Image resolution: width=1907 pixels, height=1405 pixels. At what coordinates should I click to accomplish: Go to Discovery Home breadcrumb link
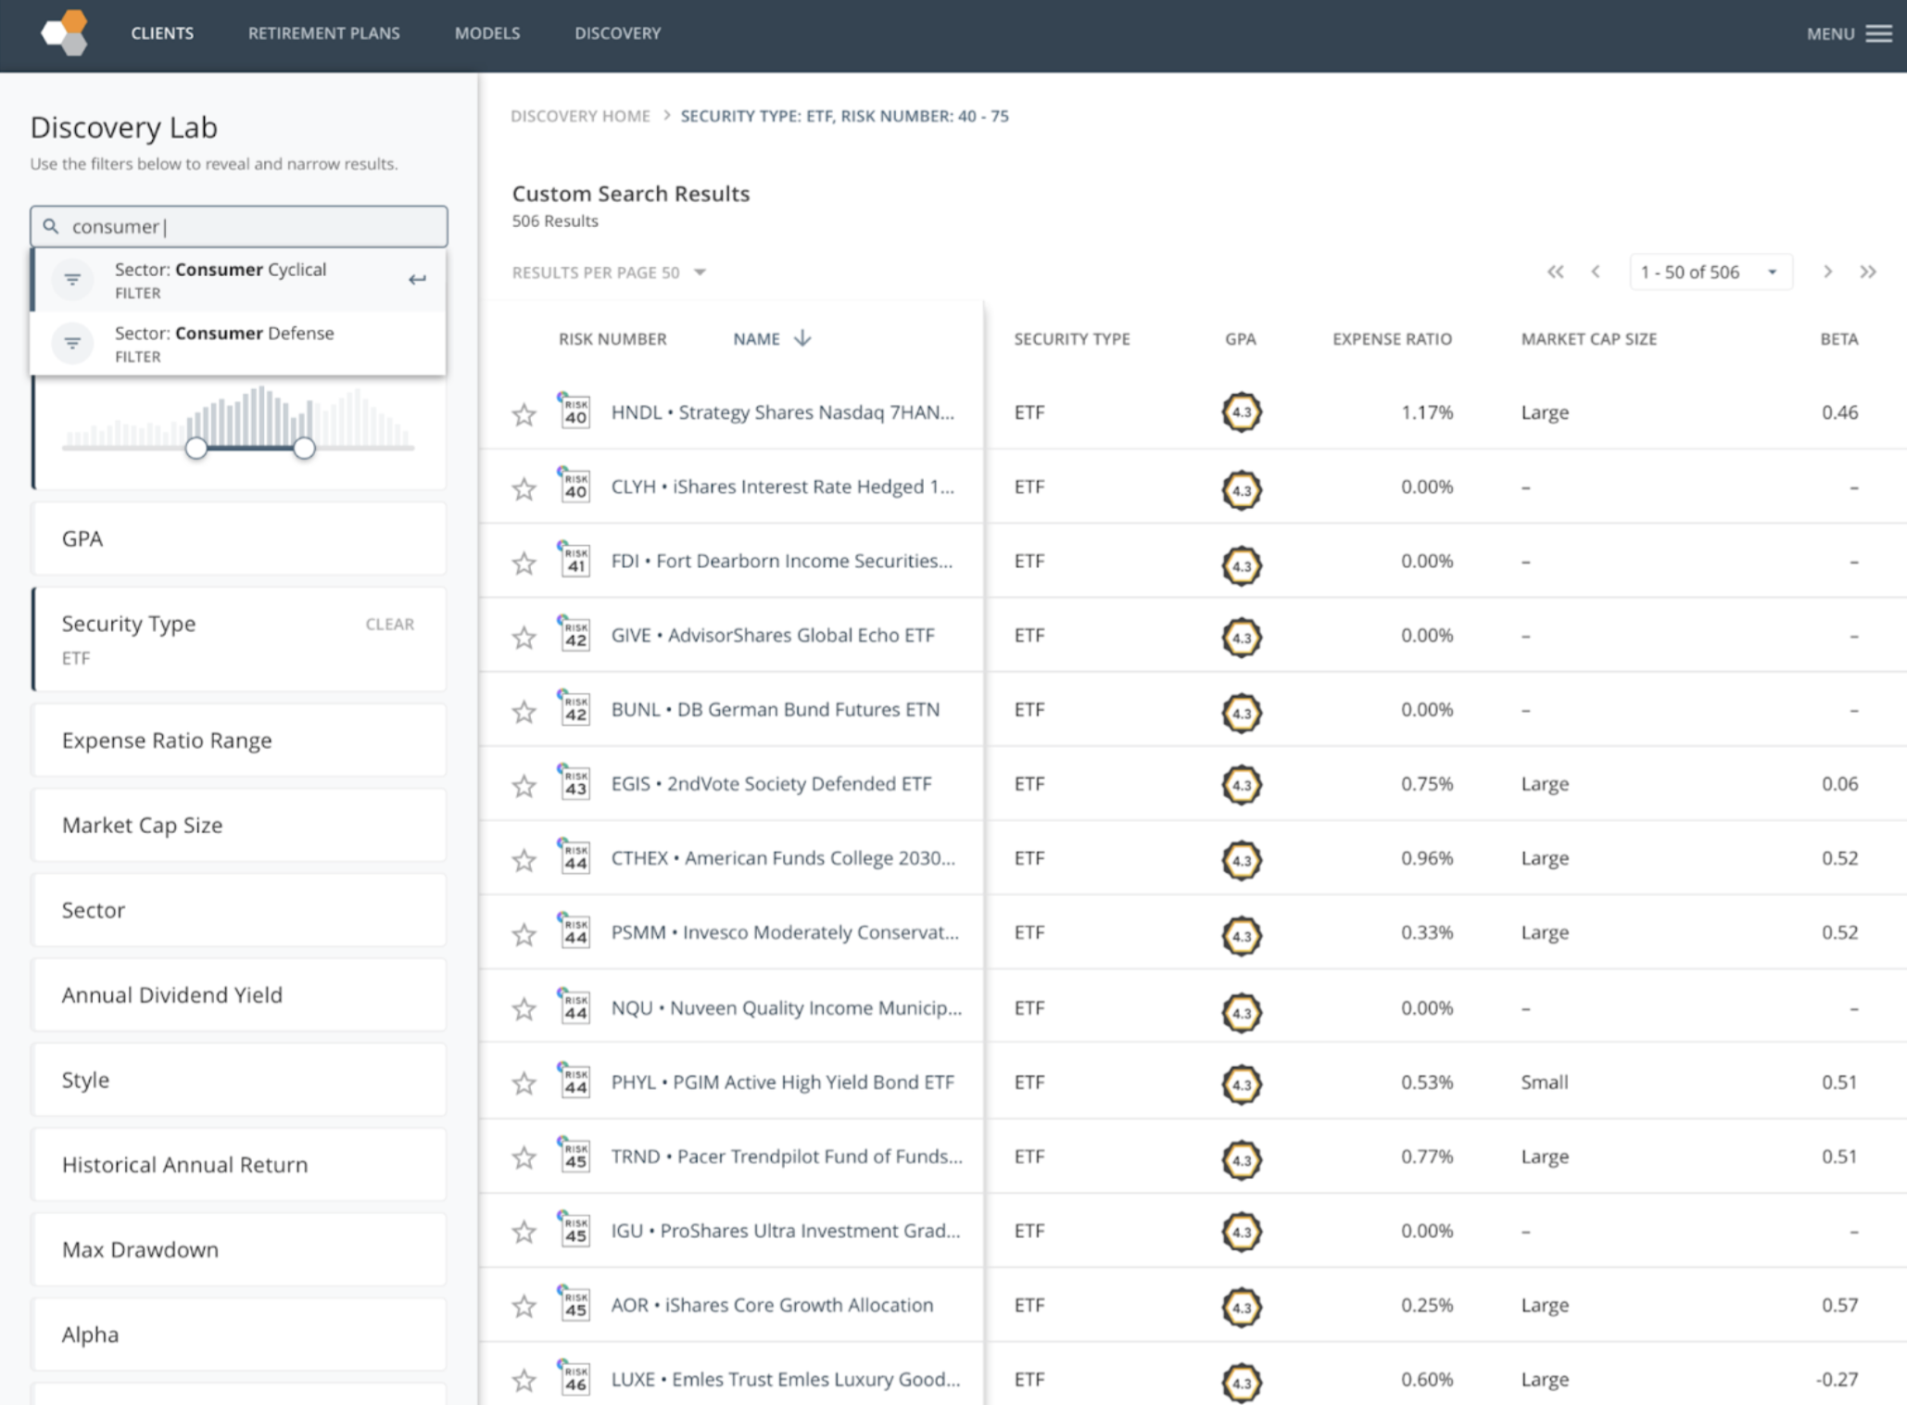pyautogui.click(x=580, y=116)
